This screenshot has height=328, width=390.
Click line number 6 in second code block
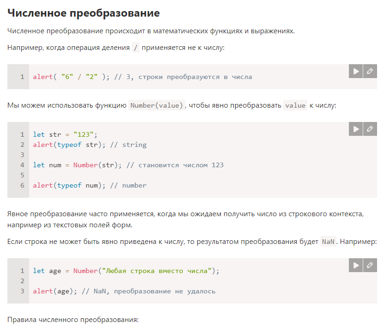tap(22, 186)
